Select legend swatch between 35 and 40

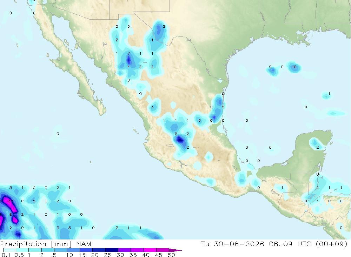click(x=137, y=250)
